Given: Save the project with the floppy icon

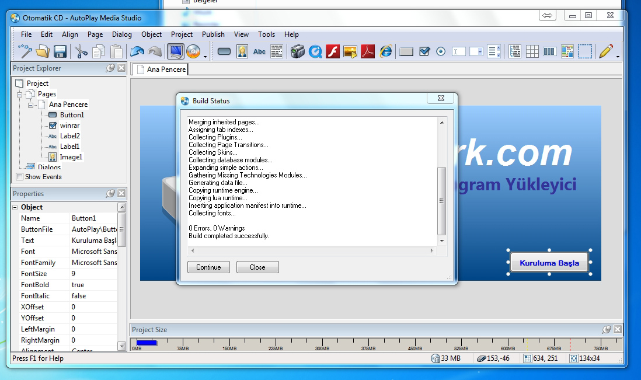Looking at the screenshot, I should (x=60, y=51).
